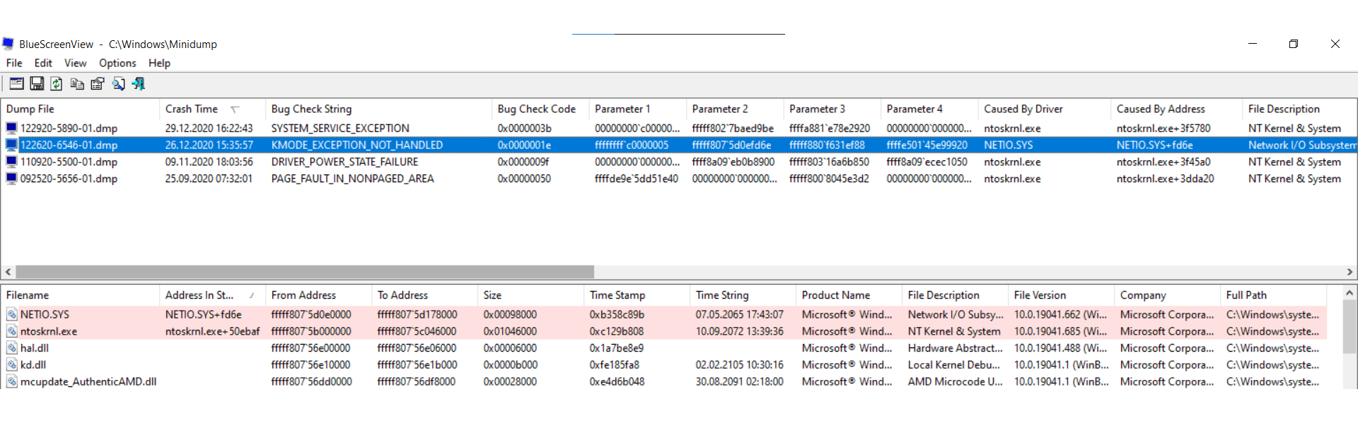Open Advanced Options toolbar icon
Screen dimensions: 1358x423
(x=16, y=84)
